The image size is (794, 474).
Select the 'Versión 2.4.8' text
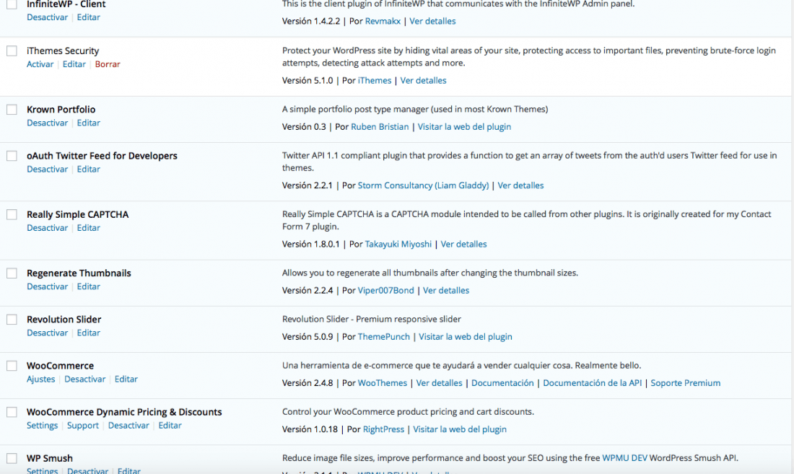click(307, 383)
